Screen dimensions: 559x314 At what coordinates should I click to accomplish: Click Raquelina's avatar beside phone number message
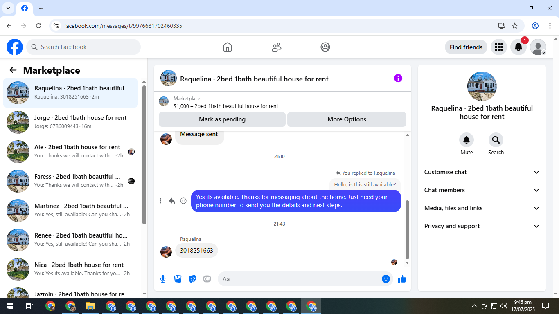point(166,252)
